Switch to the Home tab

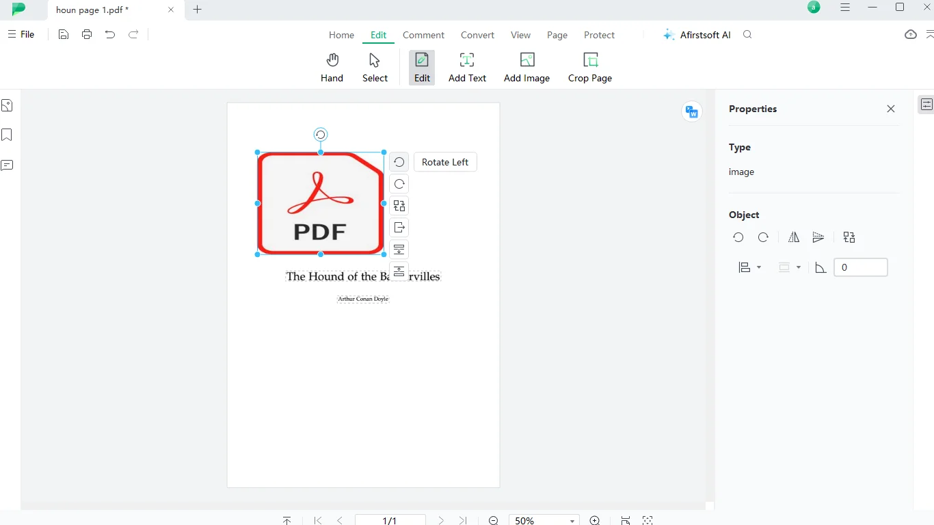click(341, 35)
